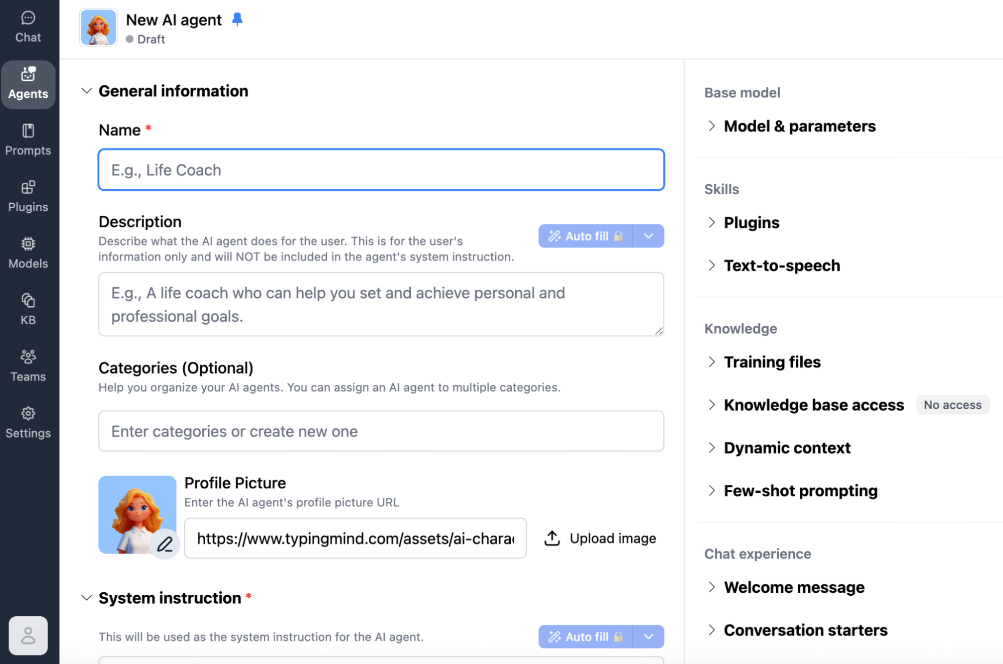Collapse the General information section

click(86, 91)
